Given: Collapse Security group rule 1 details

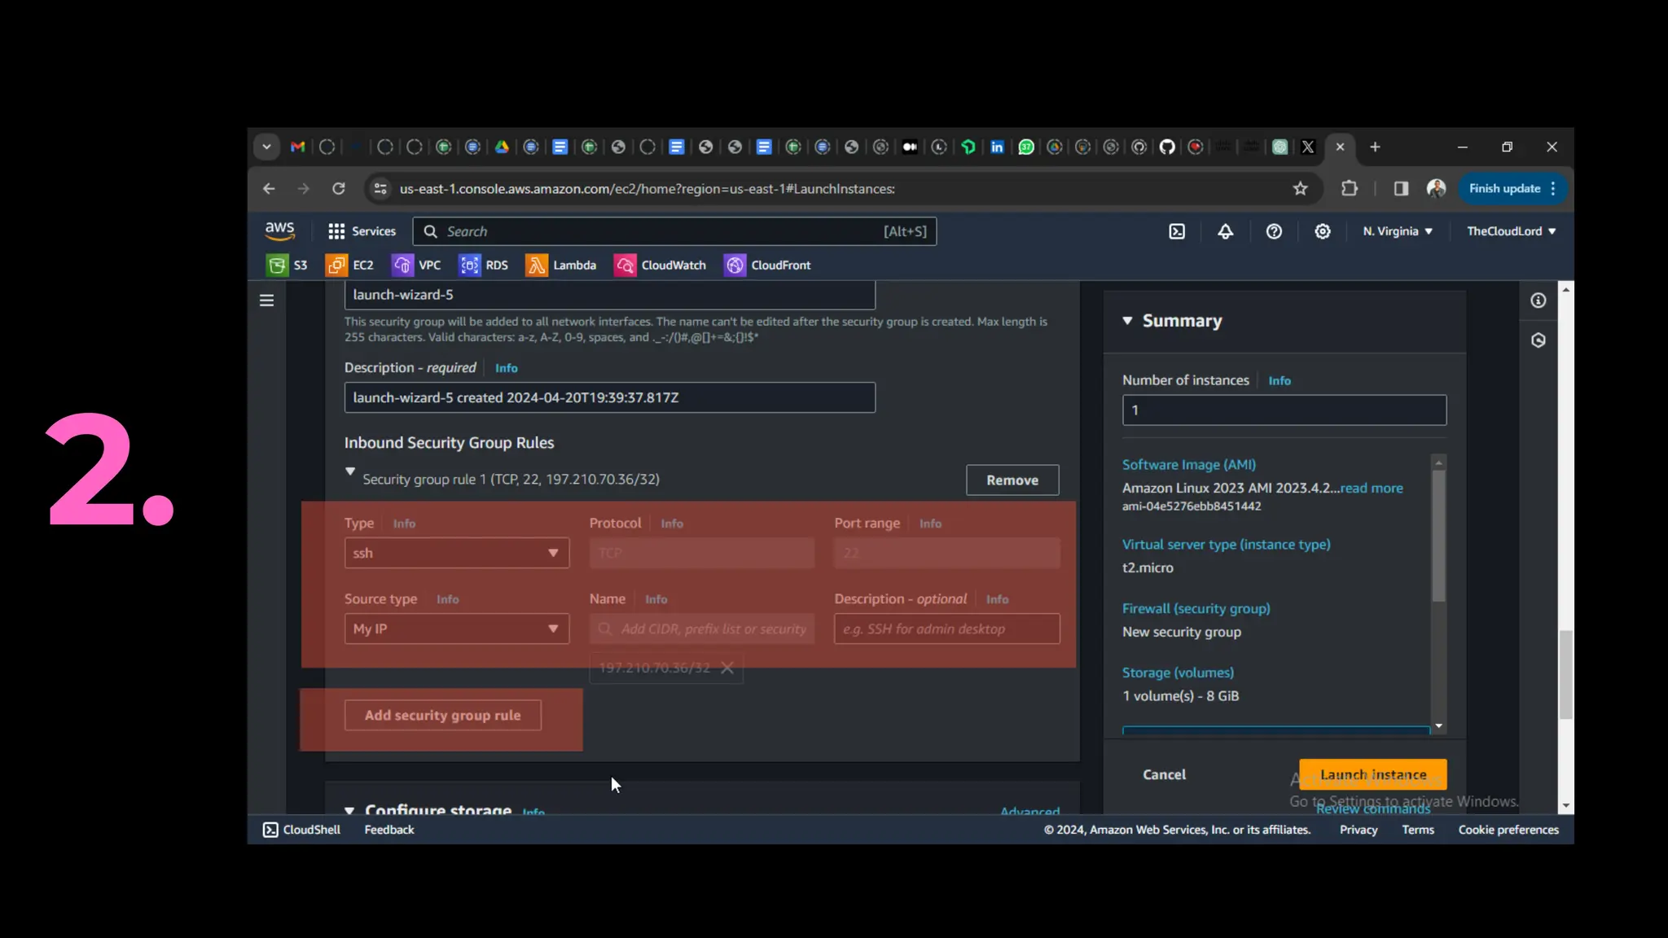Looking at the screenshot, I should pyautogui.click(x=350, y=471).
